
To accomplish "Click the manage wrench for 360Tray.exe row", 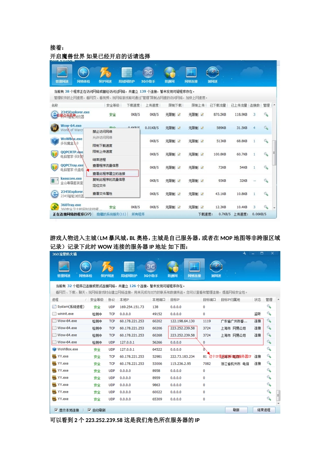I will (x=266, y=207).
